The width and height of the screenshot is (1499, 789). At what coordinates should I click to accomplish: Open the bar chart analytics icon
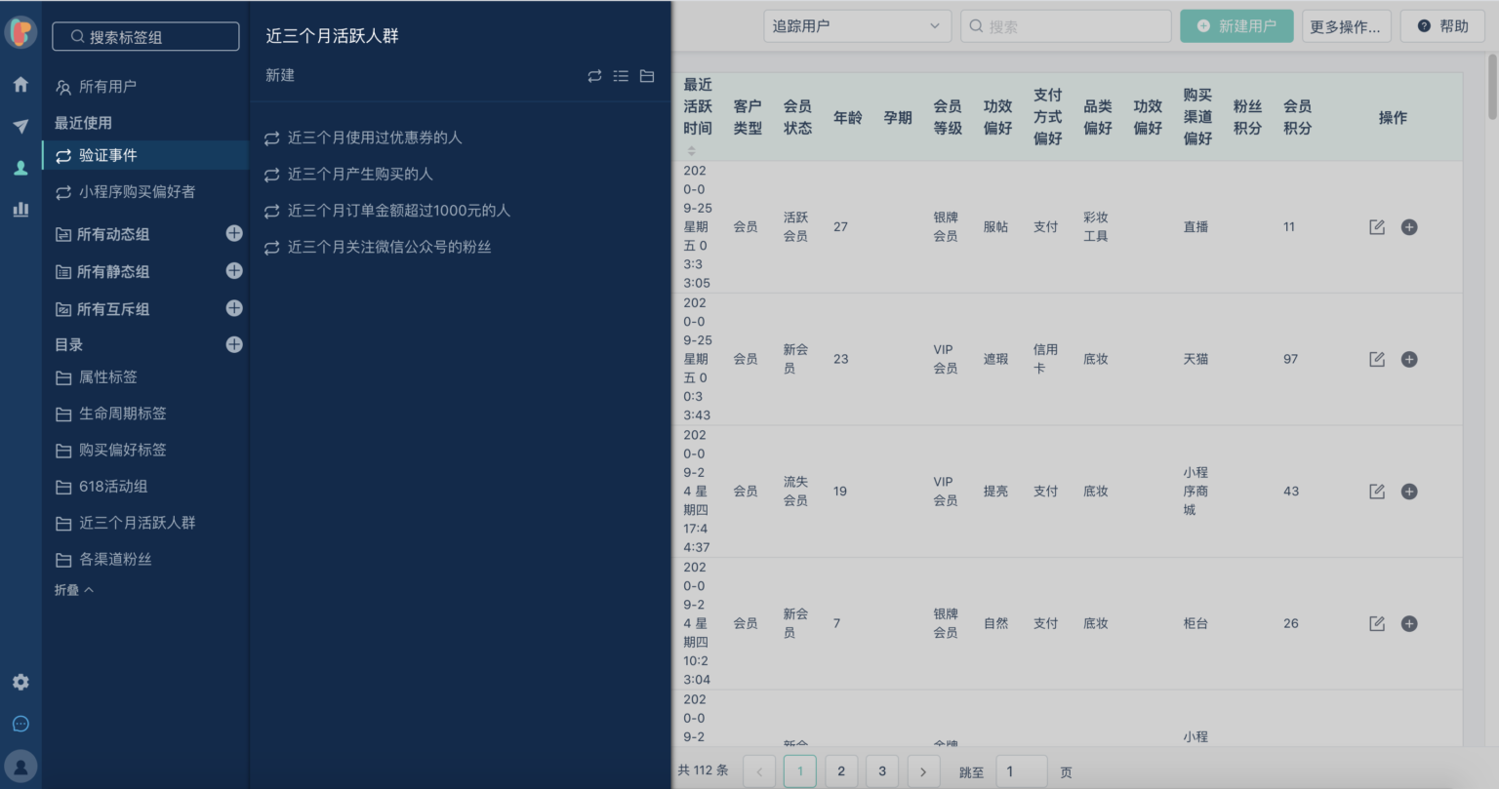click(20, 209)
